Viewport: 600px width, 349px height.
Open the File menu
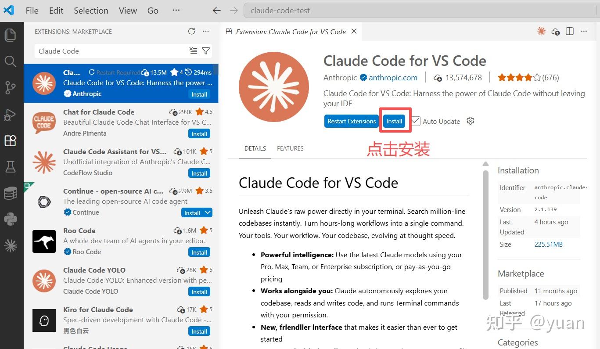click(x=32, y=11)
